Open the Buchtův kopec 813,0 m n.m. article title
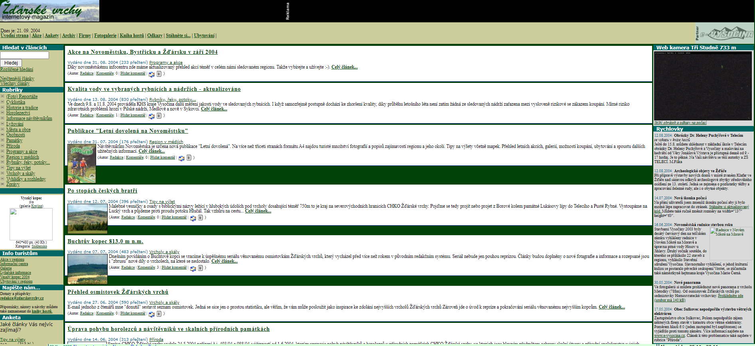The height and width of the screenshot is (346, 755). pyautogui.click(x=105, y=241)
